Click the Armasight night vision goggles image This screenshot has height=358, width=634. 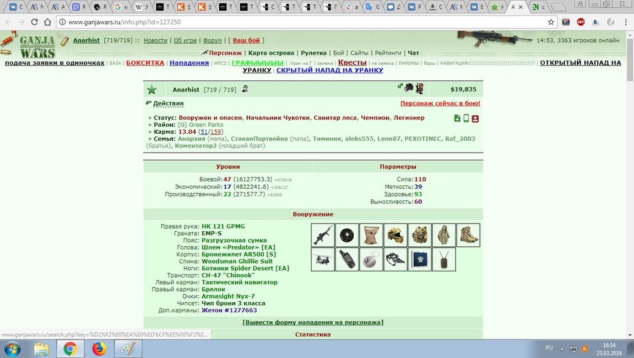click(395, 259)
